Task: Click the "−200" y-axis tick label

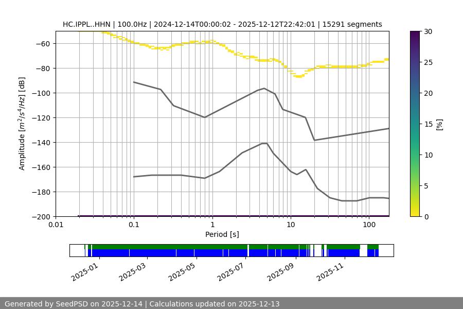Action: point(41,216)
